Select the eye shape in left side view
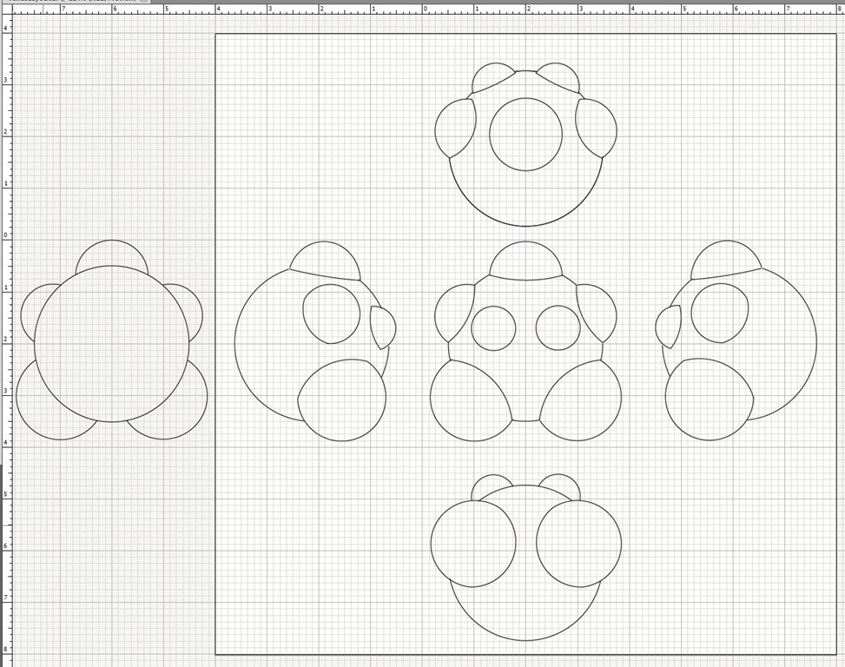This screenshot has width=845, height=667. (331, 313)
